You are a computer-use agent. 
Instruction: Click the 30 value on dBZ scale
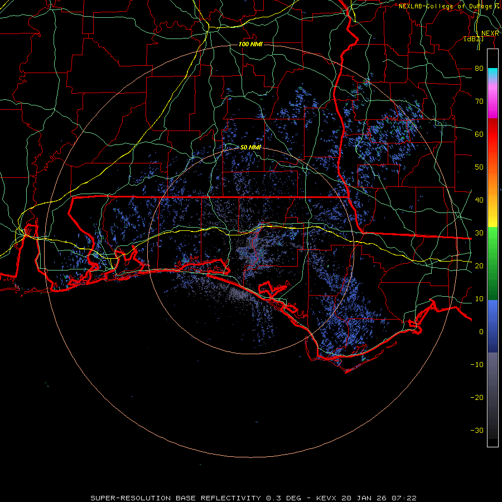coord(479,233)
